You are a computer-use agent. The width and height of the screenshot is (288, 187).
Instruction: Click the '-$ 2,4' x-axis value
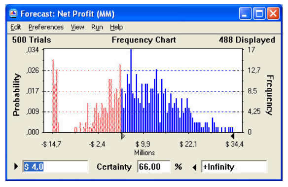(97, 144)
